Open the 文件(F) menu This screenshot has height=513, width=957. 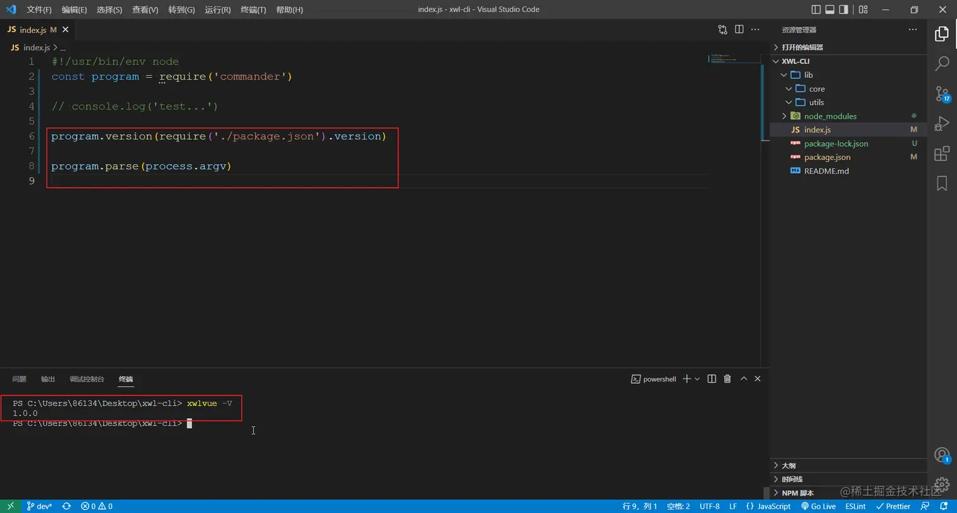point(39,9)
